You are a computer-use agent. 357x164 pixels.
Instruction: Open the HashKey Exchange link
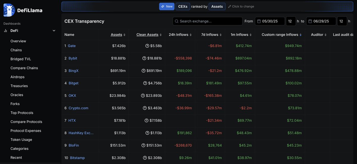pyautogui.click(x=81, y=133)
